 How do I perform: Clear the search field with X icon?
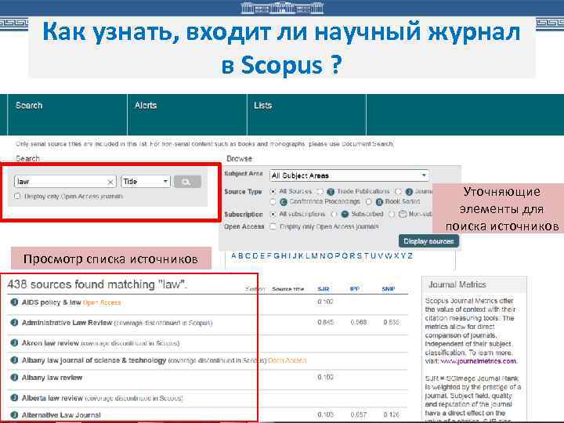pos(110,182)
